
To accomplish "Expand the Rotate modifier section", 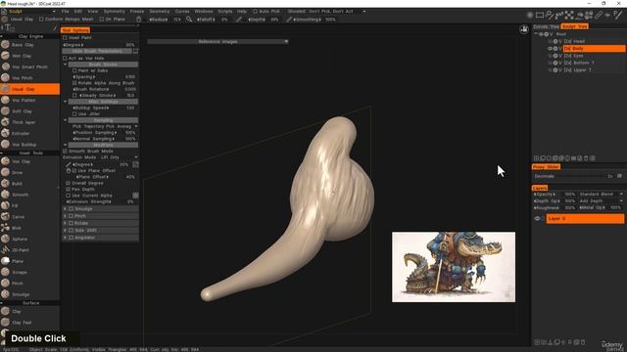I will pos(66,224).
